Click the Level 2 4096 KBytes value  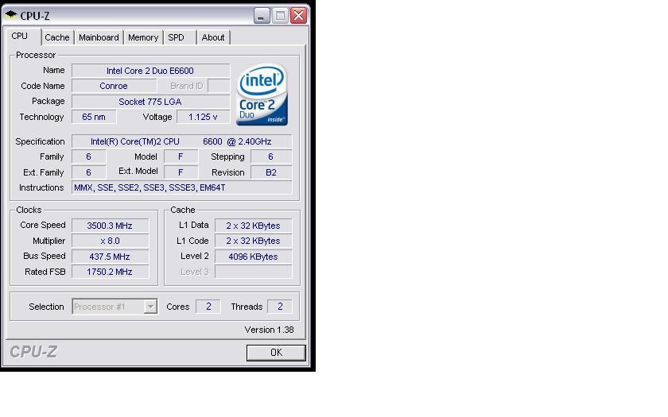click(254, 257)
